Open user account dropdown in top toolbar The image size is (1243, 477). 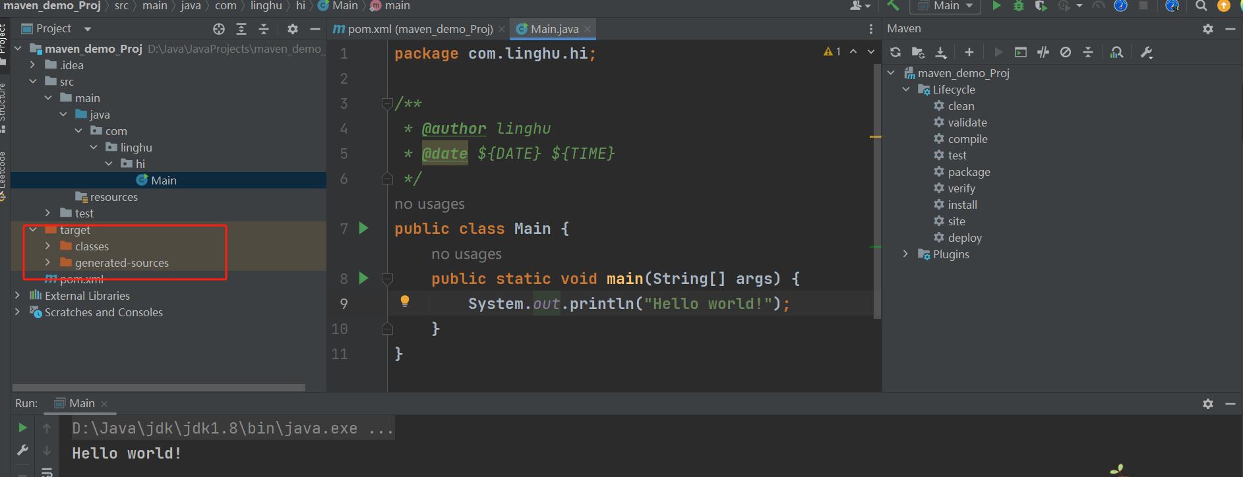pyautogui.click(x=860, y=5)
